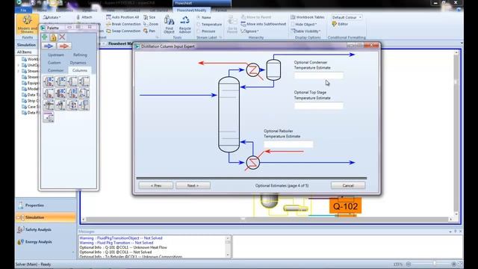
Task: Click the padlock icon in Palette
Action: 53,37
